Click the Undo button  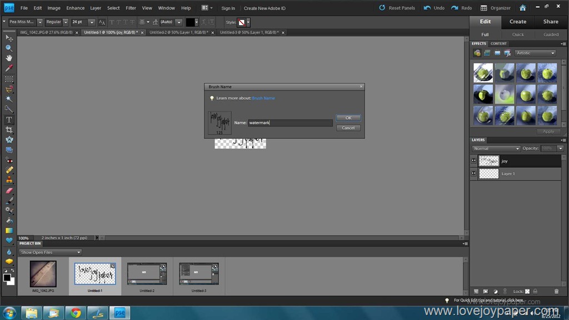point(434,8)
